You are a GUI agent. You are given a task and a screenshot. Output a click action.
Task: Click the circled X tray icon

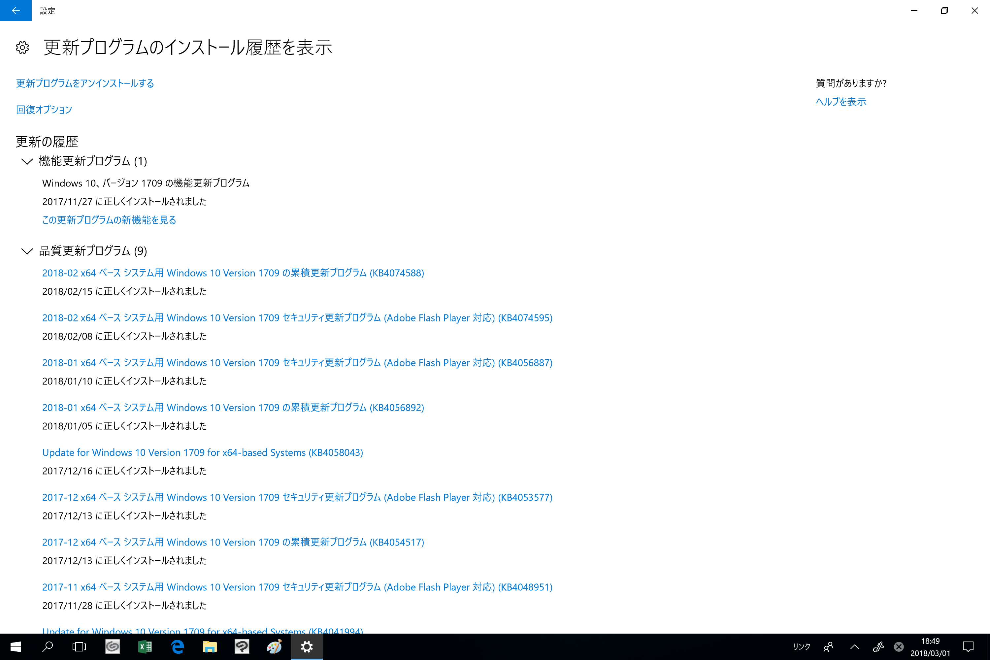click(899, 646)
